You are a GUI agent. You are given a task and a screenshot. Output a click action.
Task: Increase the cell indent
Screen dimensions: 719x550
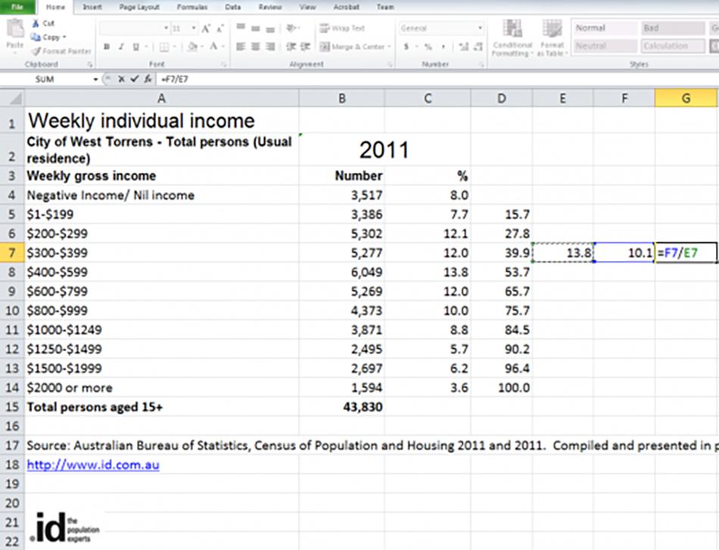(306, 47)
